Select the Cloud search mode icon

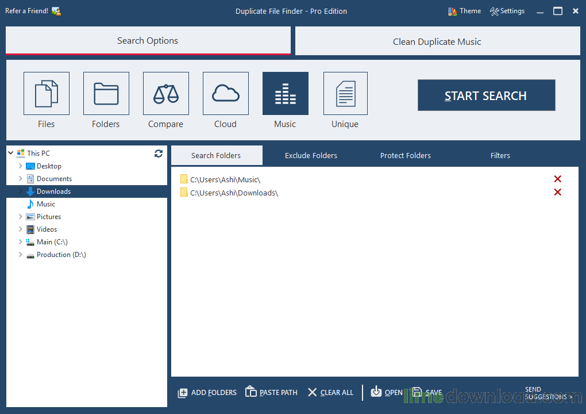click(226, 94)
